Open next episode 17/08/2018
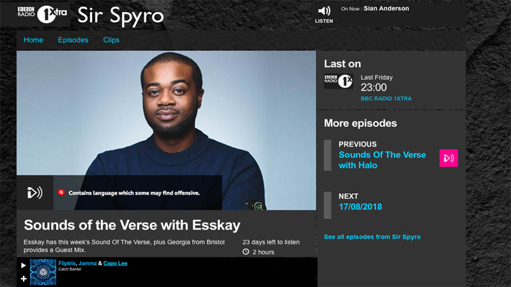 (x=360, y=207)
